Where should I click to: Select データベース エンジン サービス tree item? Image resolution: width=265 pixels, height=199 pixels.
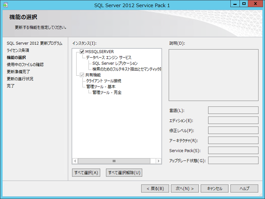coord(109,57)
